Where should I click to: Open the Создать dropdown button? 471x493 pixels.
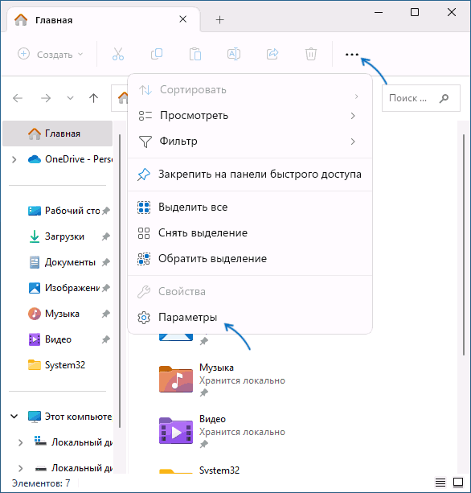point(51,55)
